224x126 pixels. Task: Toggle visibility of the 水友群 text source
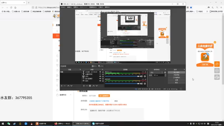pyautogui.click(x=100, y=72)
